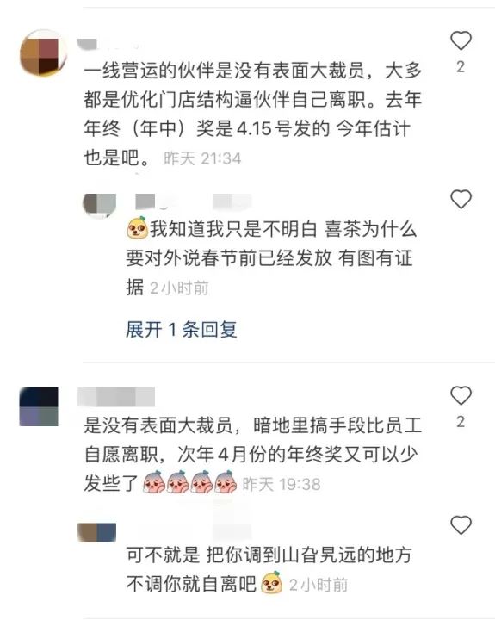Tap like count beside 暗地里搞手段 comment
This screenshot has width=495, height=620.
coord(461,422)
